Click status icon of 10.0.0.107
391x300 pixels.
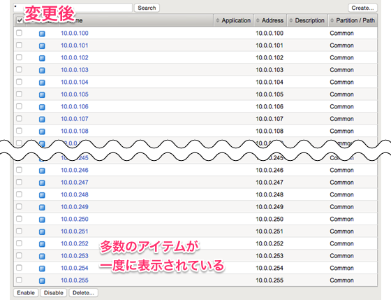(x=42, y=119)
